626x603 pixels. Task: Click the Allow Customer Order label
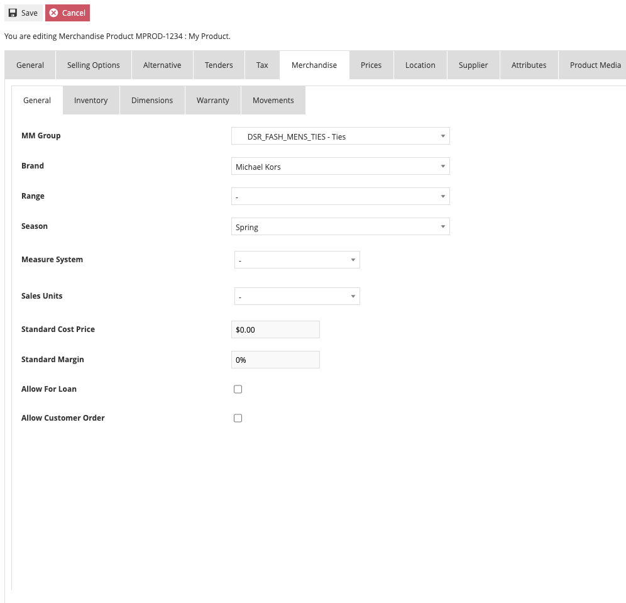pyautogui.click(x=63, y=418)
